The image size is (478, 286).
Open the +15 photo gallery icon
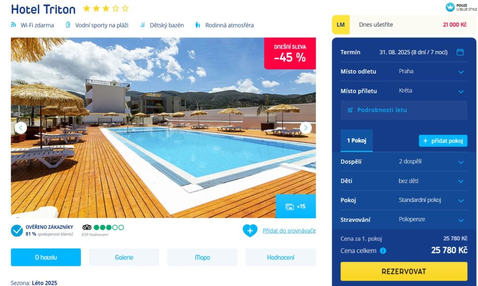click(x=295, y=207)
